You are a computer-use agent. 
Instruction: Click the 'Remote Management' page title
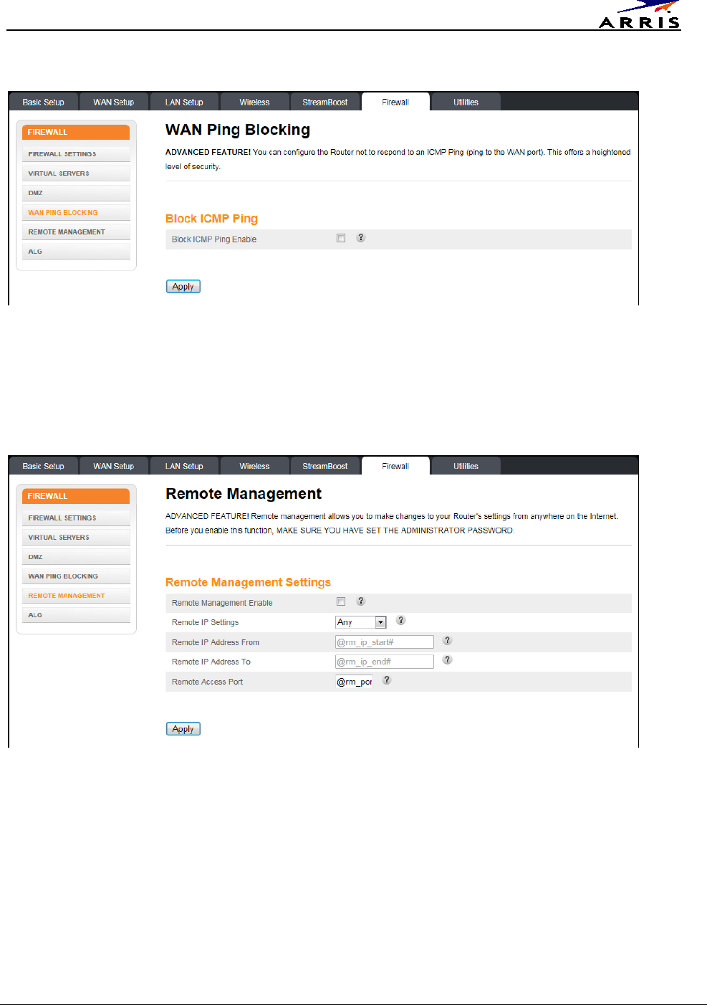244,494
